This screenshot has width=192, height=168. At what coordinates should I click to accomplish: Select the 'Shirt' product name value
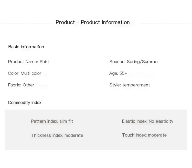pyautogui.click(x=44, y=62)
